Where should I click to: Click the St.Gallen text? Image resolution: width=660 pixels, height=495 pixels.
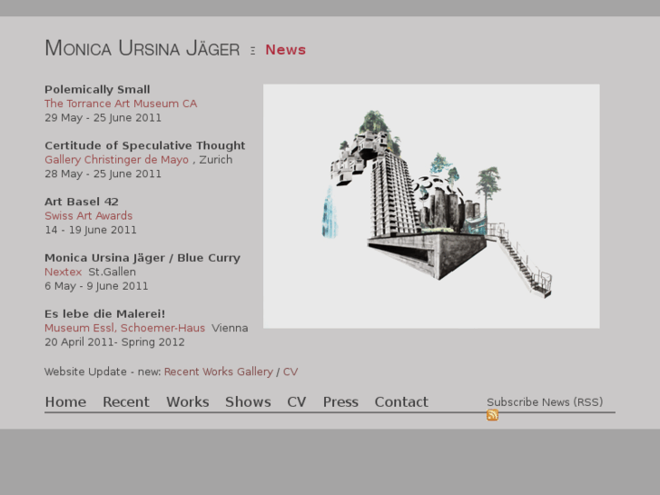[112, 272]
